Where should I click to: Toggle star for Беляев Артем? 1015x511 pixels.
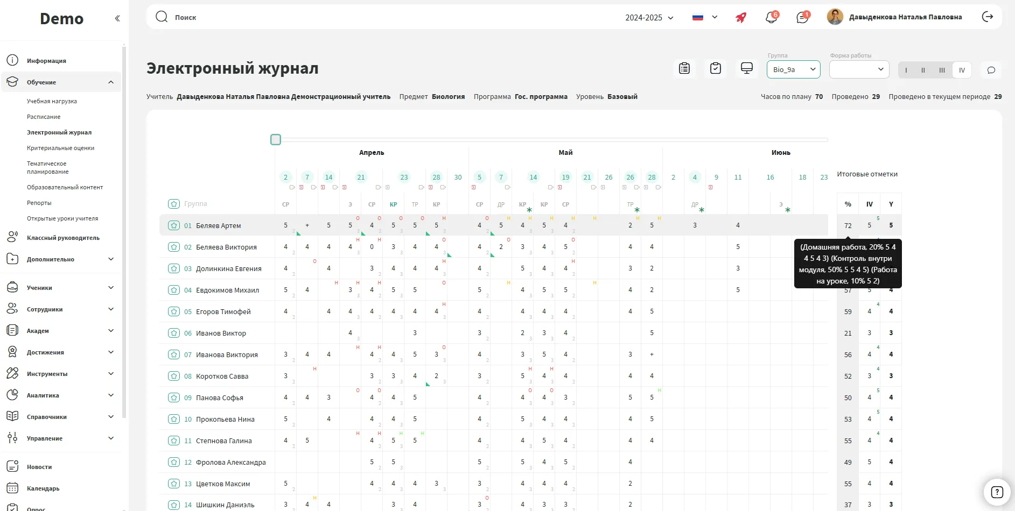(x=174, y=225)
